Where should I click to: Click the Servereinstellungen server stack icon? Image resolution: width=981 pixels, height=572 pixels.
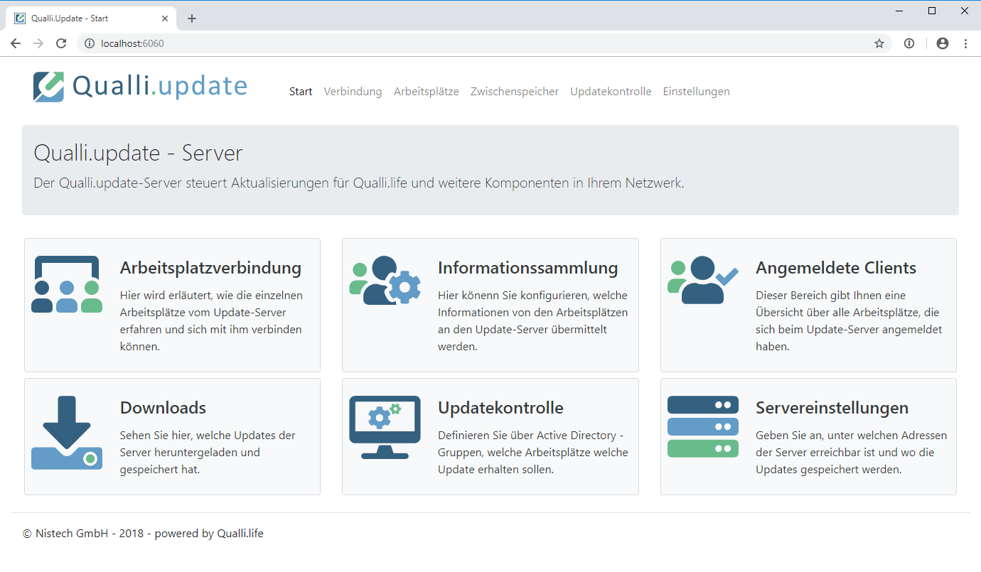702,426
